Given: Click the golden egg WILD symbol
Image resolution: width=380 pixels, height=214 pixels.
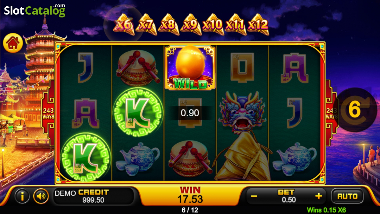Looking at the screenshot, I should pos(190,68).
